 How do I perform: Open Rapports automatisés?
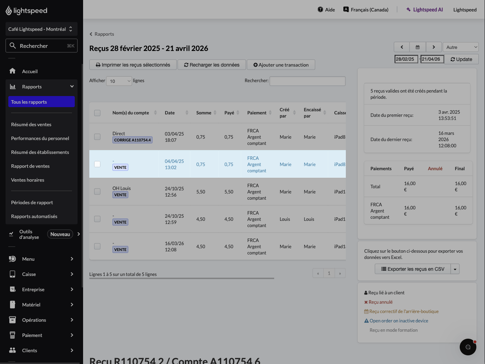34,216
